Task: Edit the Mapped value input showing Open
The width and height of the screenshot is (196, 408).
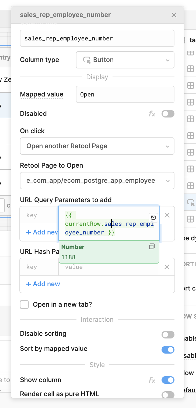Action: [x=125, y=94]
